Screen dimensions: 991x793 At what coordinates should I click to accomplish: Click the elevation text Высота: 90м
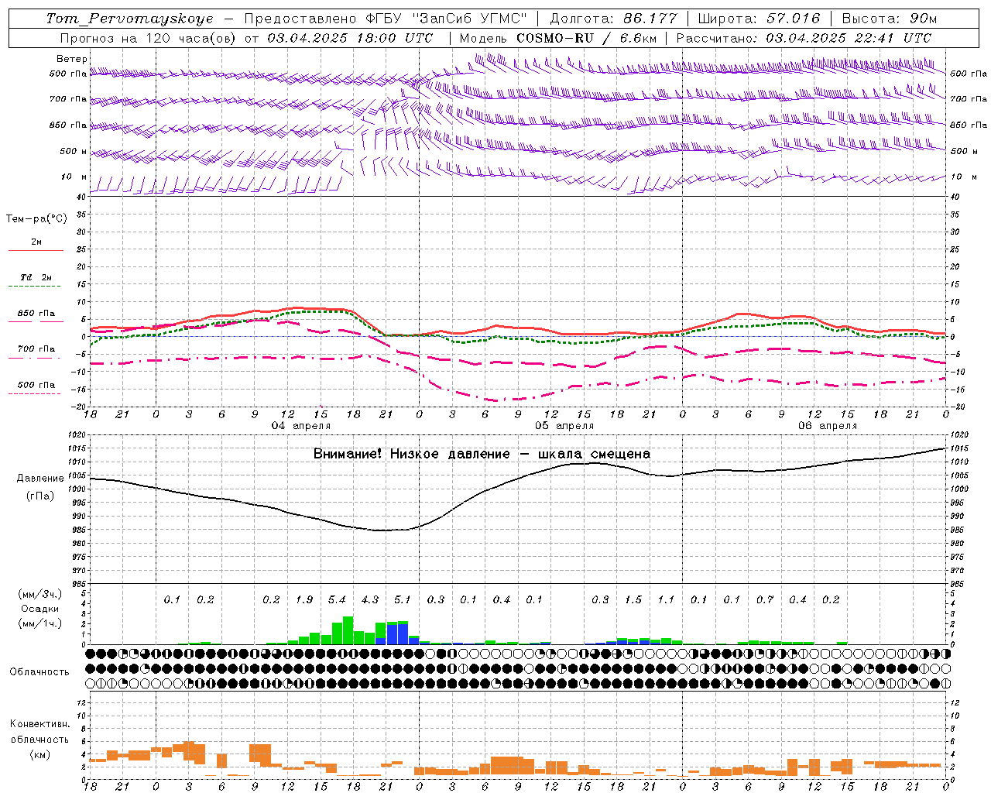[890, 19]
